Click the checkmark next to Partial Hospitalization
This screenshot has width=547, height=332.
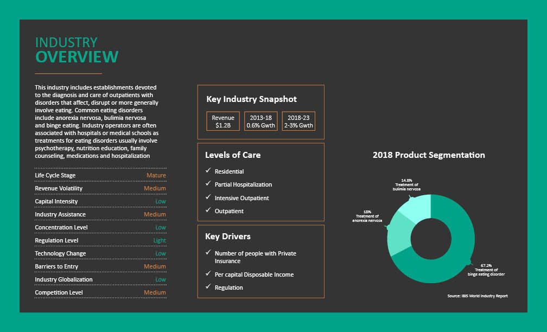(x=208, y=184)
